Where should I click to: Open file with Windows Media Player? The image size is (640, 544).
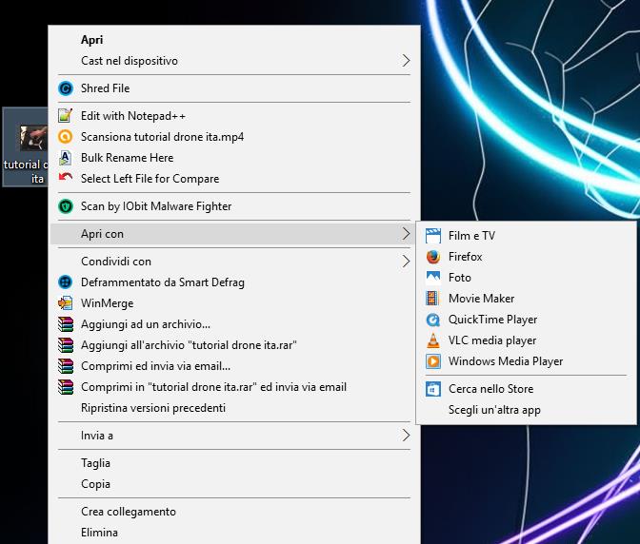tap(505, 361)
